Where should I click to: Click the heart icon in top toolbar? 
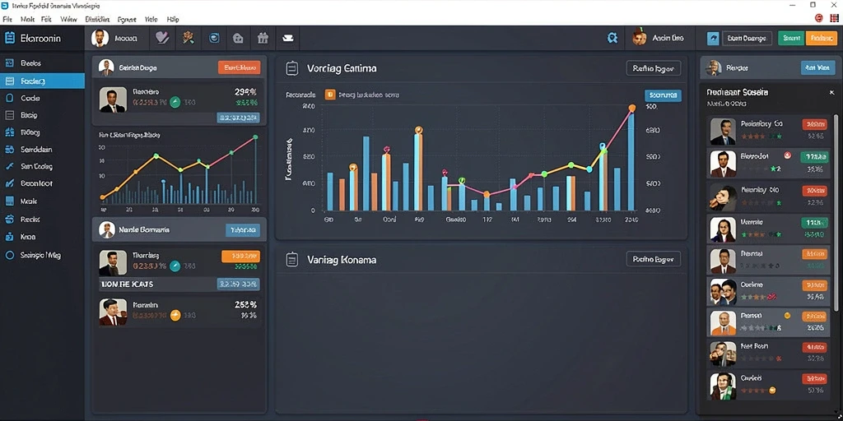161,38
